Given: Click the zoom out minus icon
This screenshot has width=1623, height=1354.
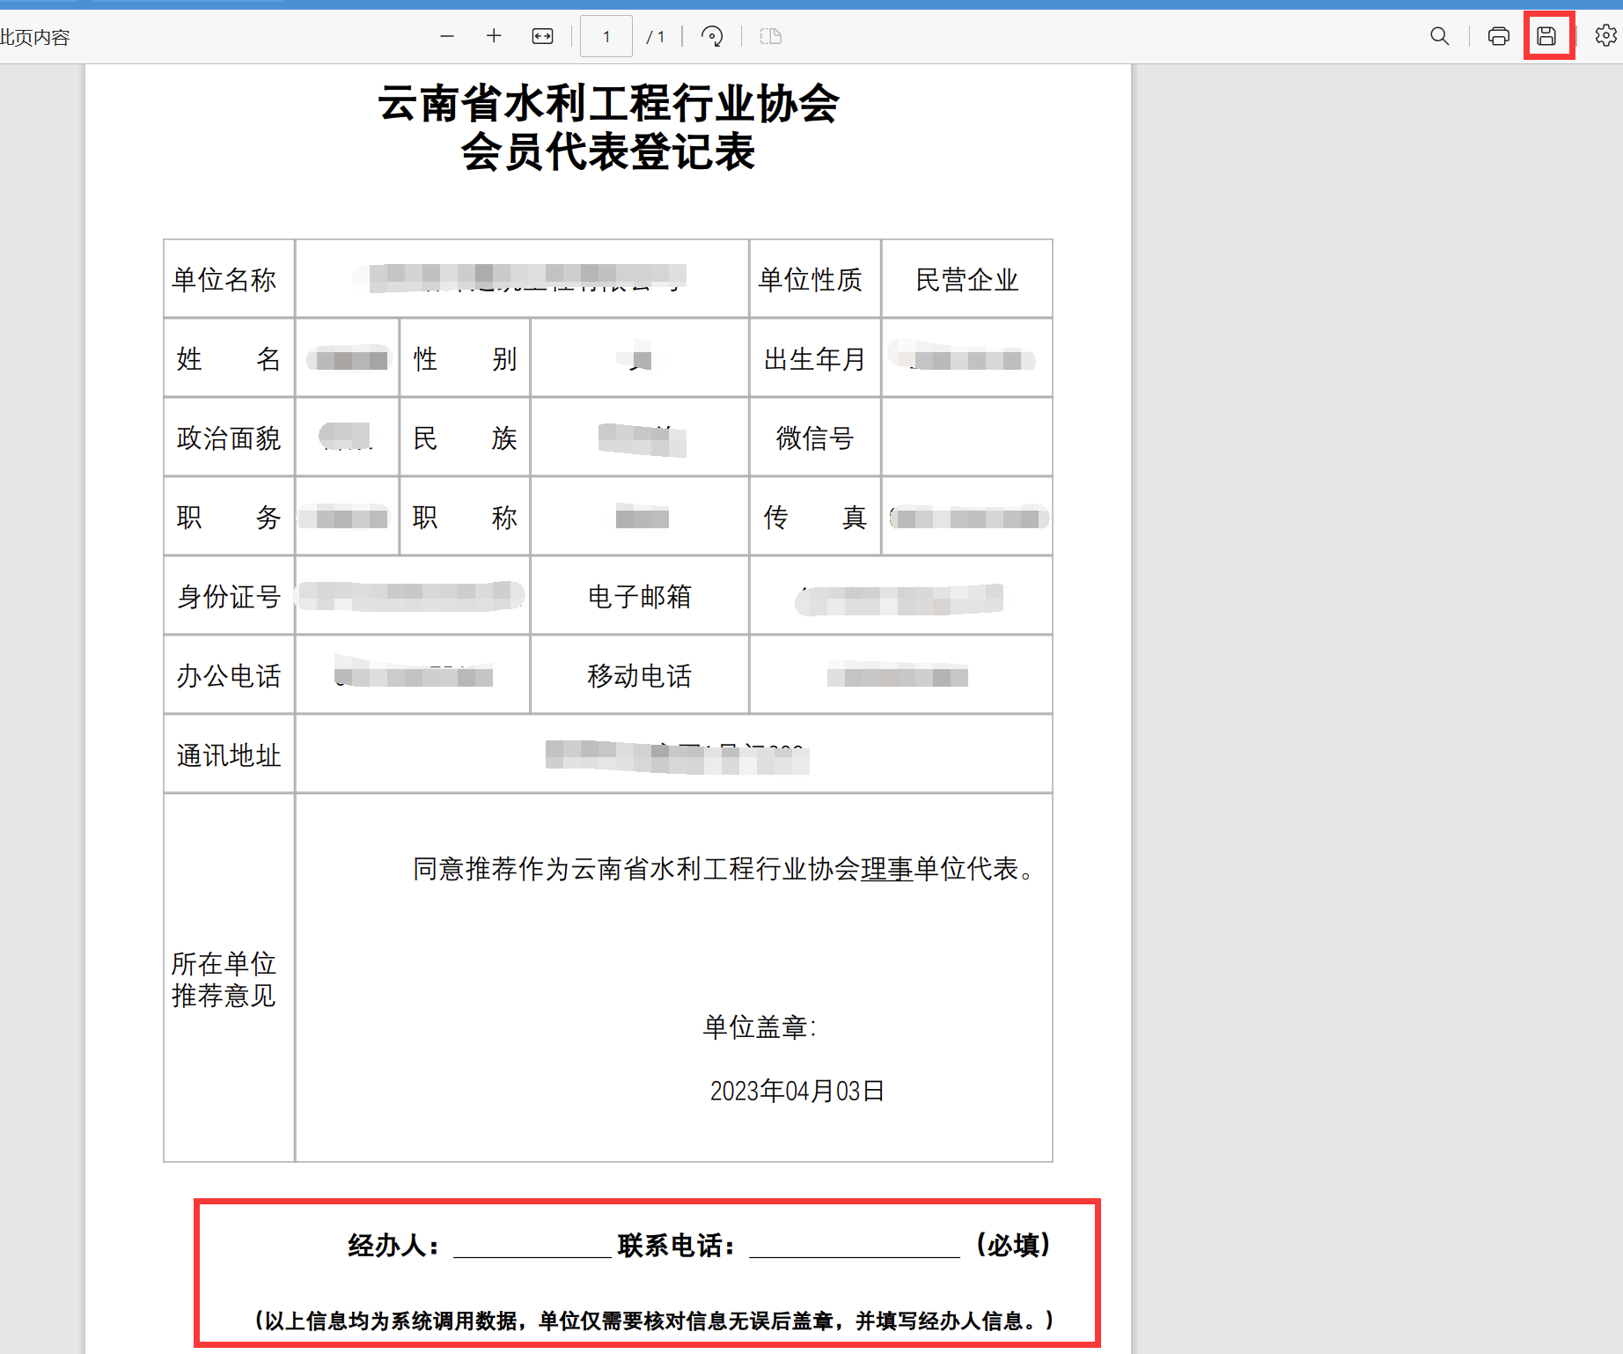Looking at the screenshot, I should tap(447, 36).
